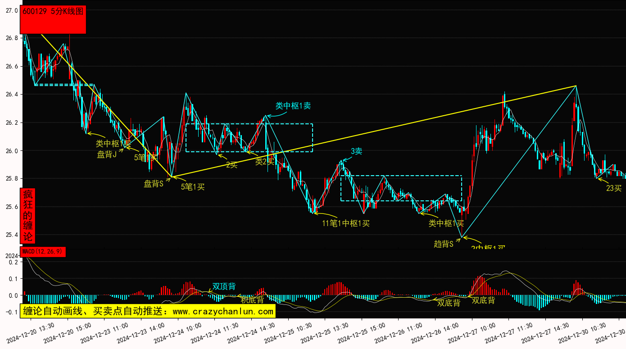Select the 2024-12-25 13:30 time label
This screenshot has width=626, height=349.
(x=325, y=333)
